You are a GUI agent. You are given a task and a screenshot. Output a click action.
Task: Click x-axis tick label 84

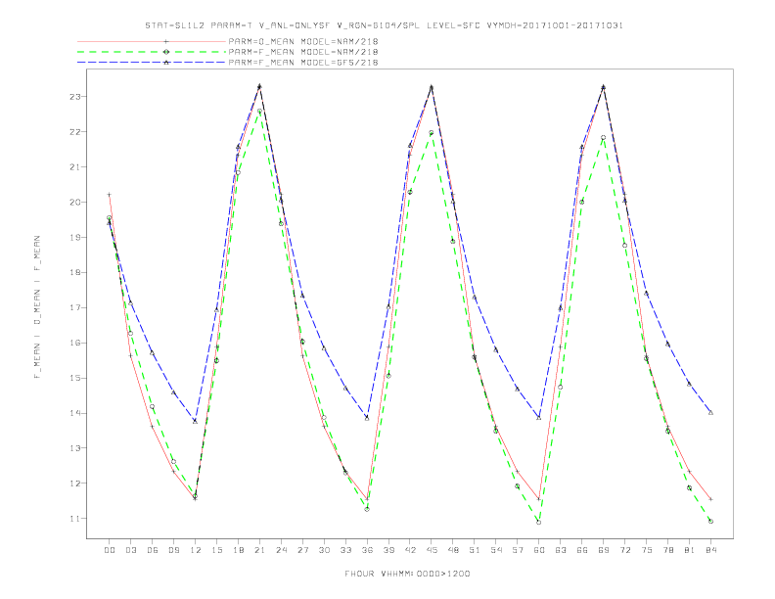[x=711, y=550]
